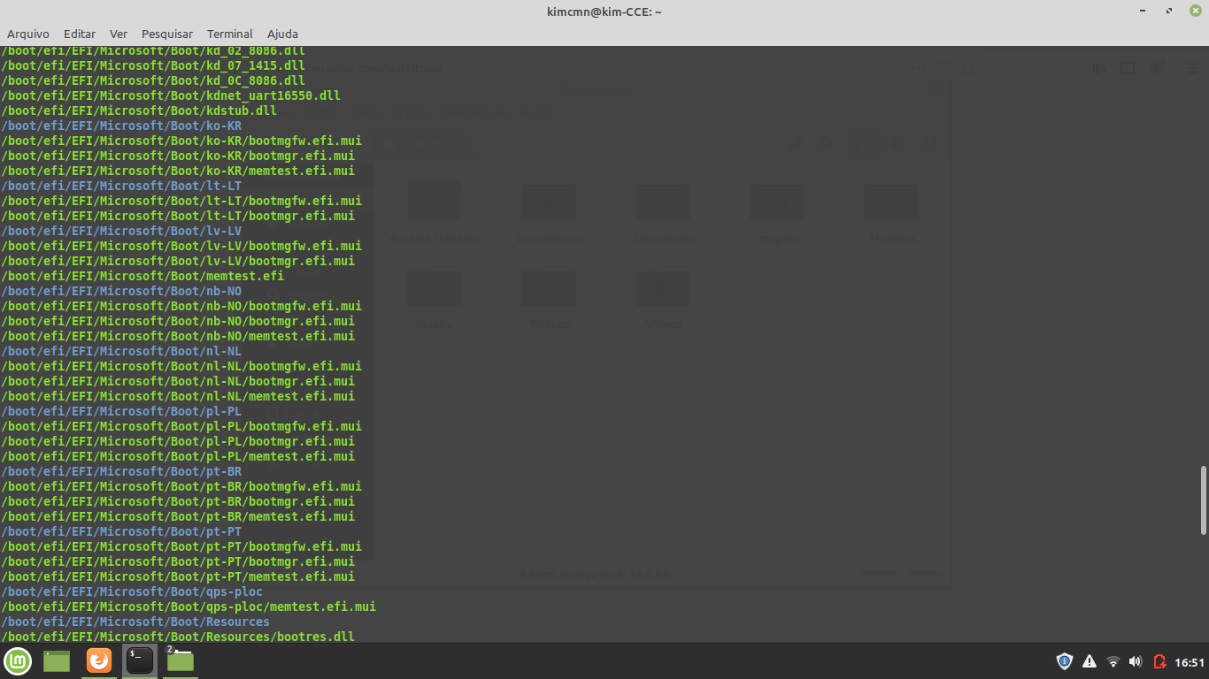This screenshot has height=679, width=1209.
Task: Click the pt-PT/memtest.efi.mui line
Action: (178, 576)
